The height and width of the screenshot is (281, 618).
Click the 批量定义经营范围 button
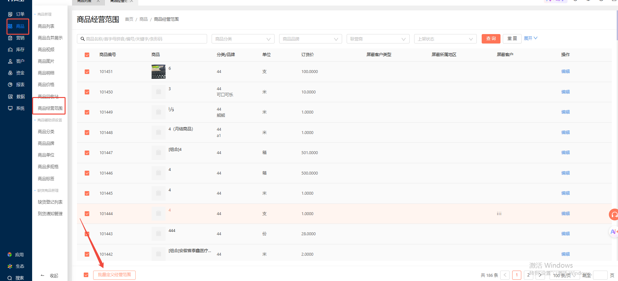[114, 275]
